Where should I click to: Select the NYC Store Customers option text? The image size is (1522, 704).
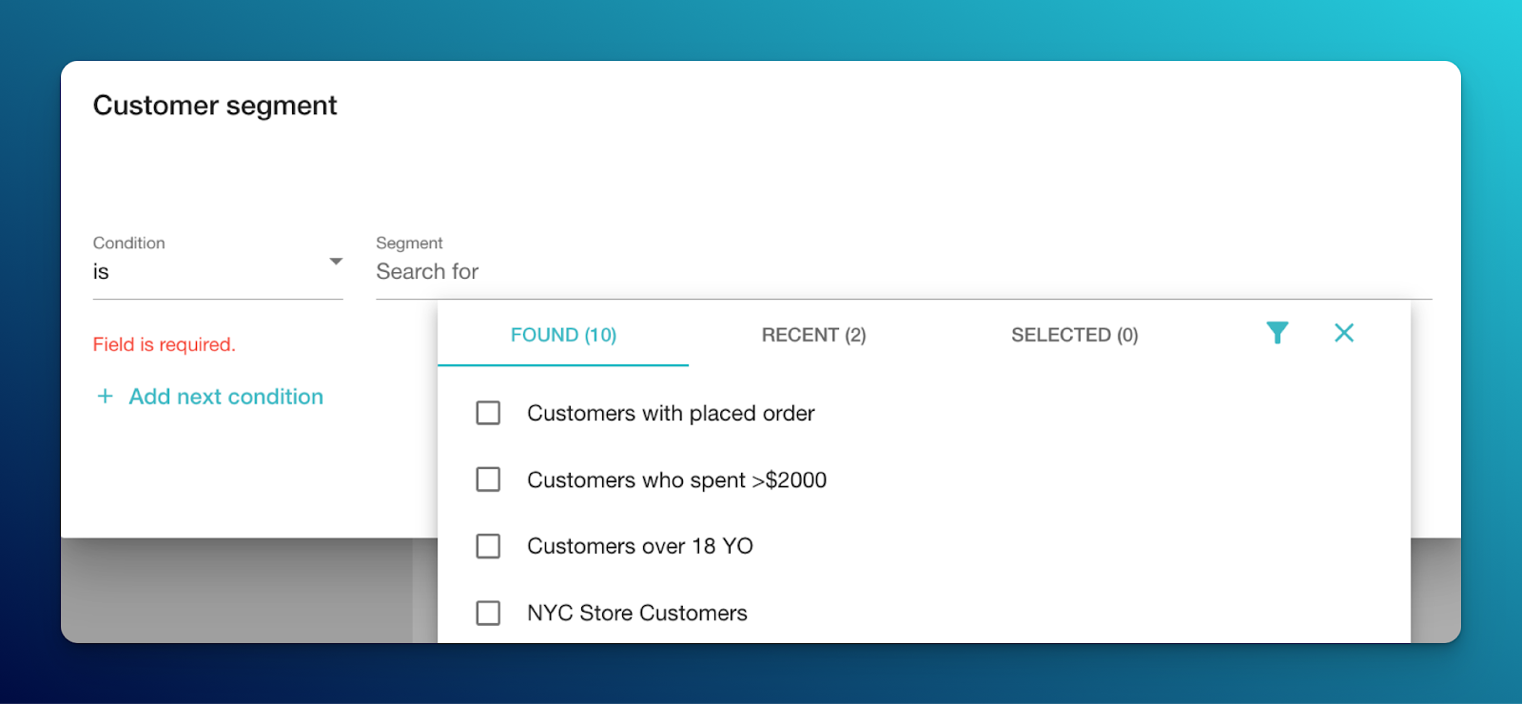coord(637,613)
